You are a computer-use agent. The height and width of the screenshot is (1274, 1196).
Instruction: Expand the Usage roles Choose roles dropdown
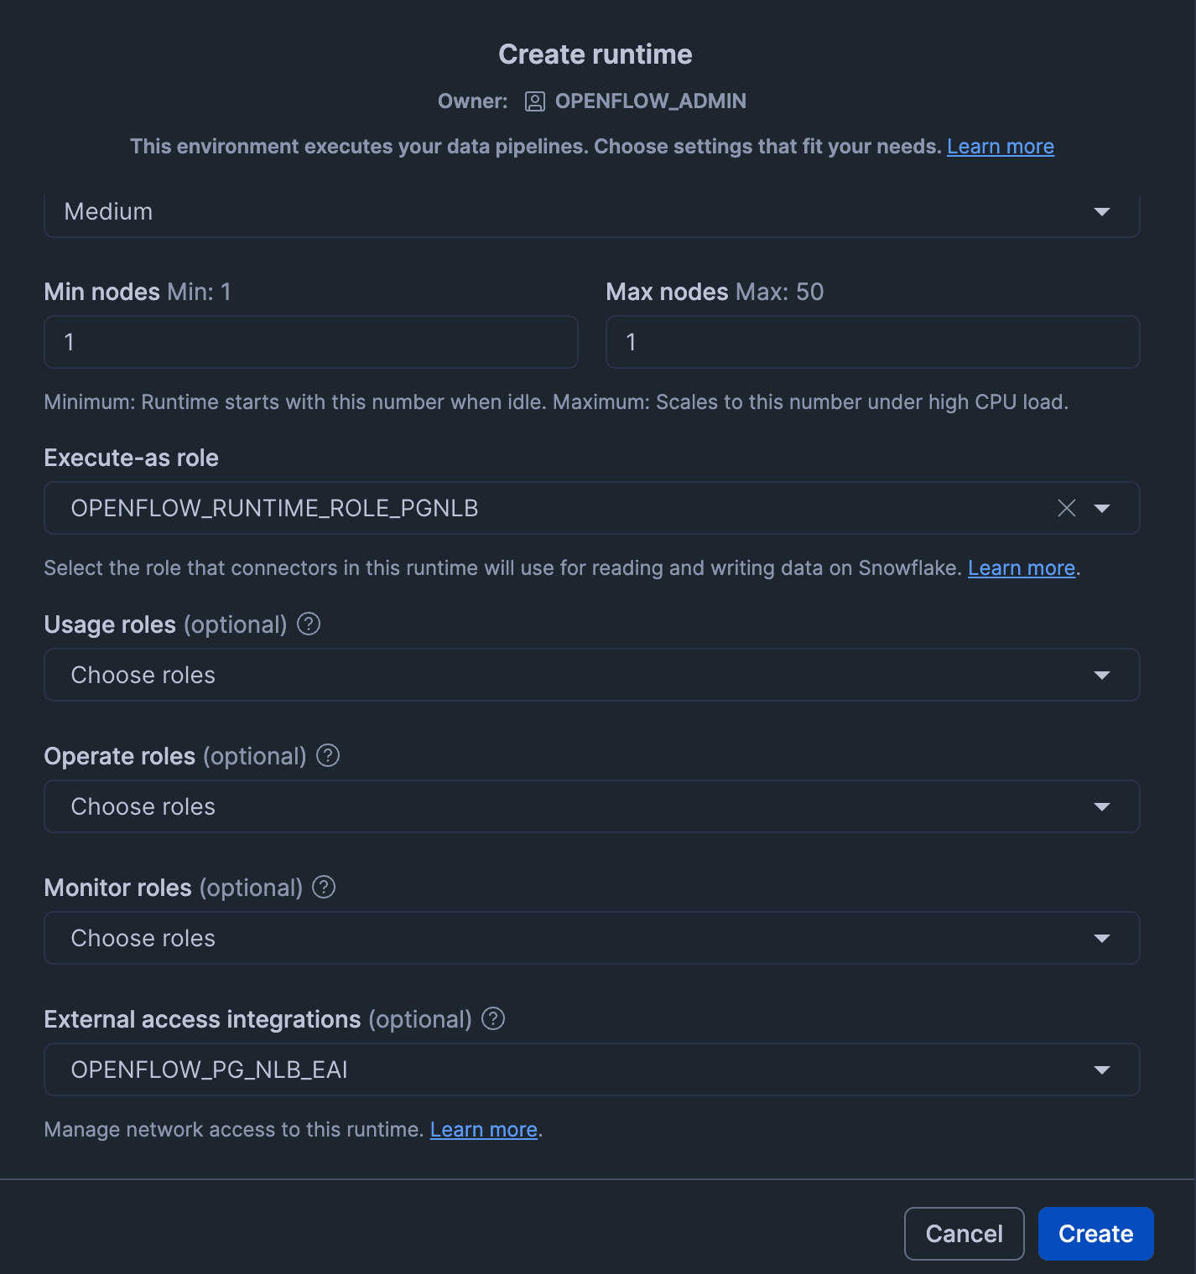(x=592, y=675)
